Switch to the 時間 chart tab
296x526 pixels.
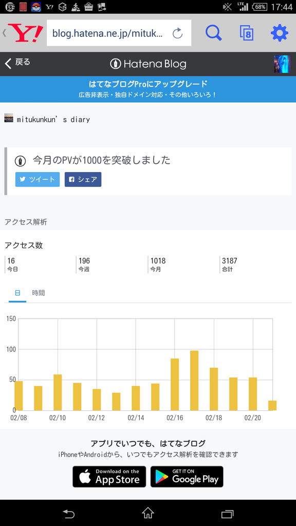(x=38, y=293)
